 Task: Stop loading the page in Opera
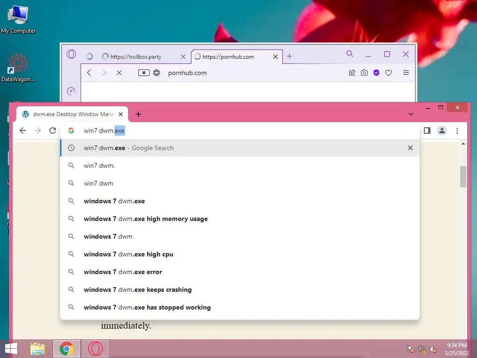(x=119, y=73)
